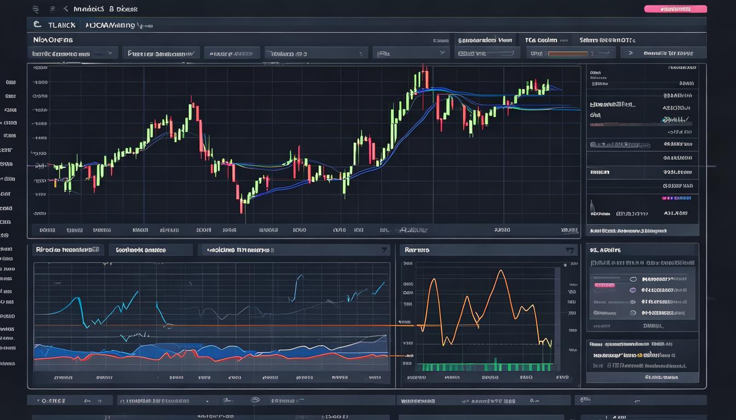The height and width of the screenshot is (420, 736).
Task: Click the highest candlestick peak on main chart
Action: coord(424,68)
